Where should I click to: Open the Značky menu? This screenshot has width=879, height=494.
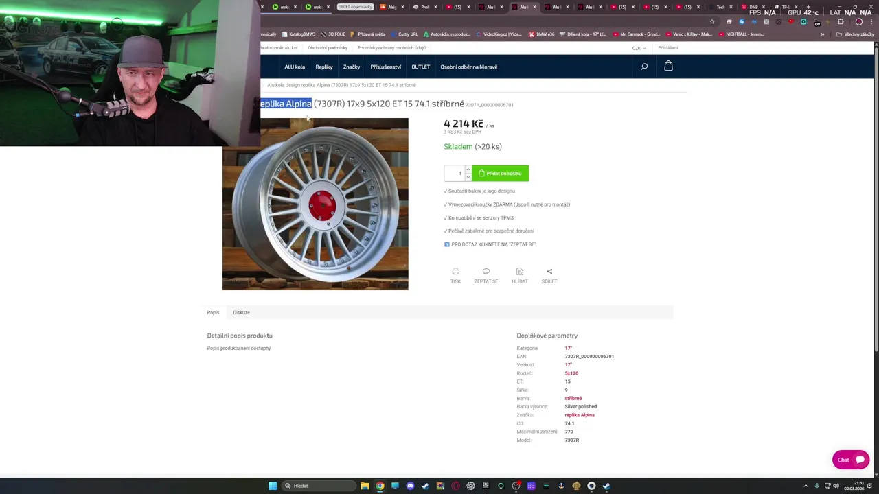352,67
